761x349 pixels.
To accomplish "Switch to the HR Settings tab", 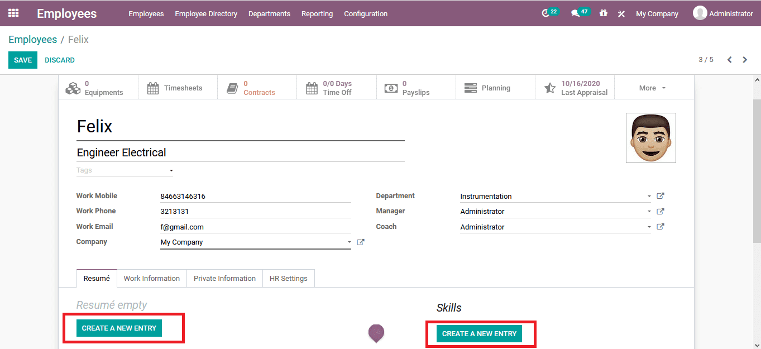I will pos(289,278).
